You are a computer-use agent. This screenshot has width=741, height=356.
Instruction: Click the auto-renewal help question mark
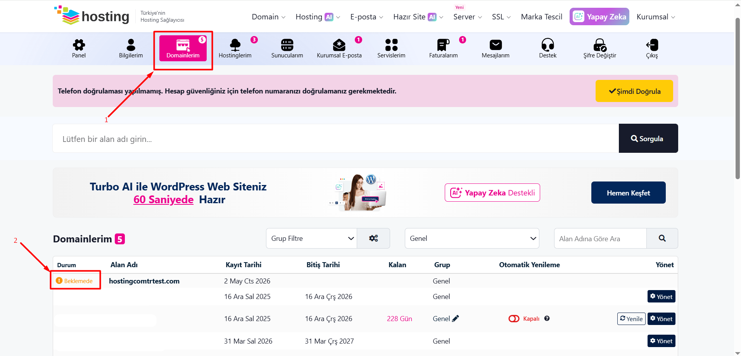tap(547, 318)
